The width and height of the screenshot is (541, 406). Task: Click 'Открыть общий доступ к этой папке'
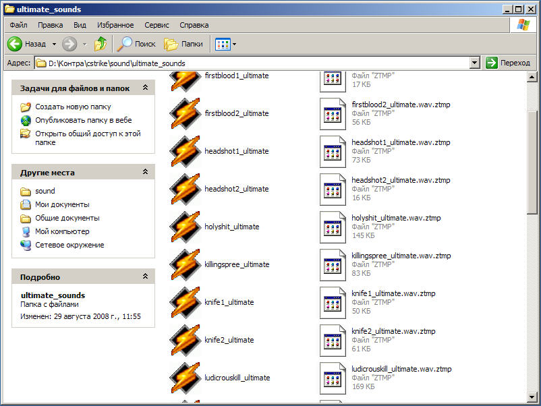pyautogui.click(x=88, y=138)
